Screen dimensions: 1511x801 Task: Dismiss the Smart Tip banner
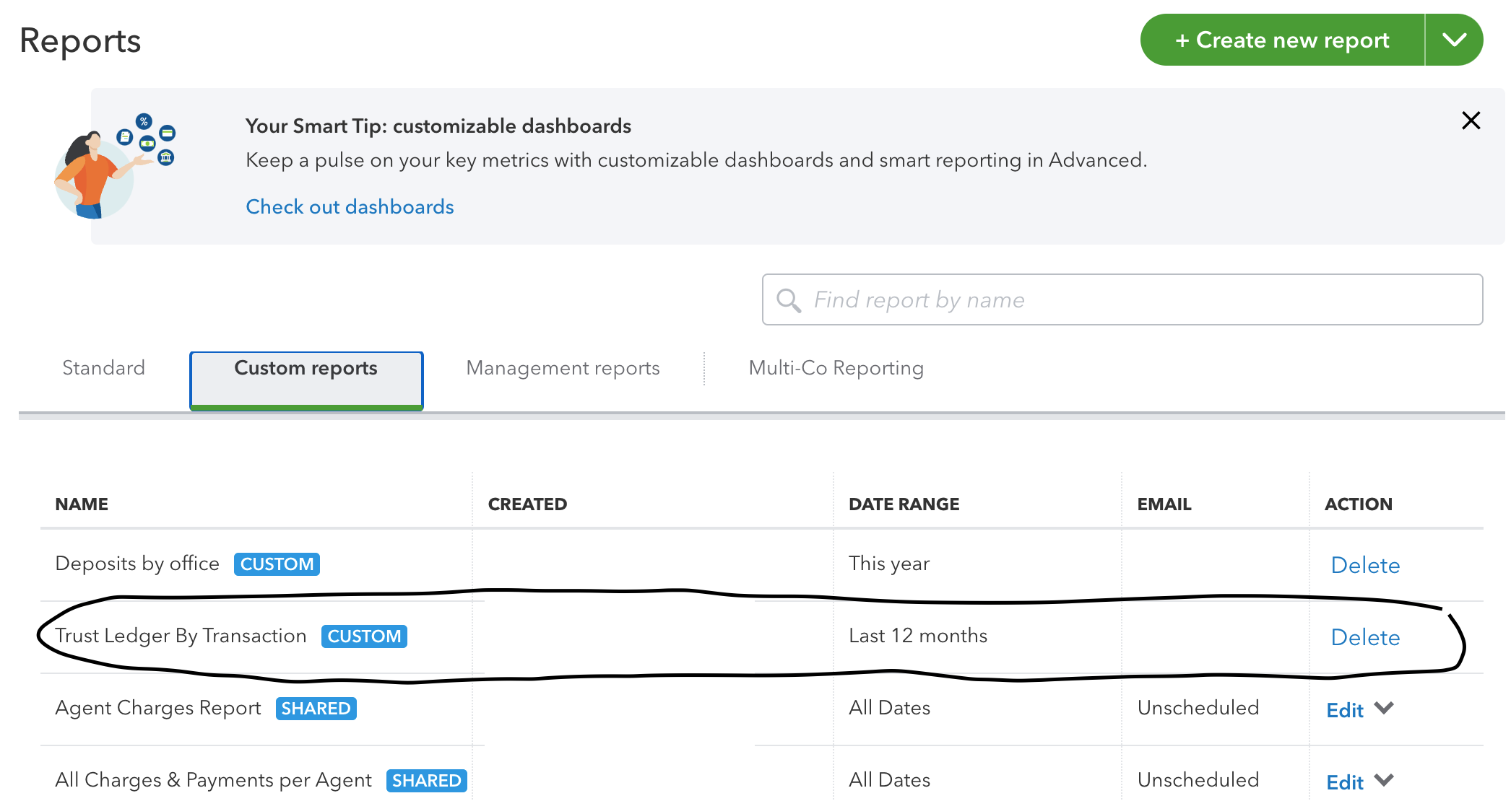1471,121
